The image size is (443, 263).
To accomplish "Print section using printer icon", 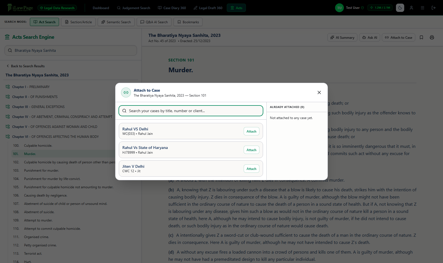I will point(432,37).
